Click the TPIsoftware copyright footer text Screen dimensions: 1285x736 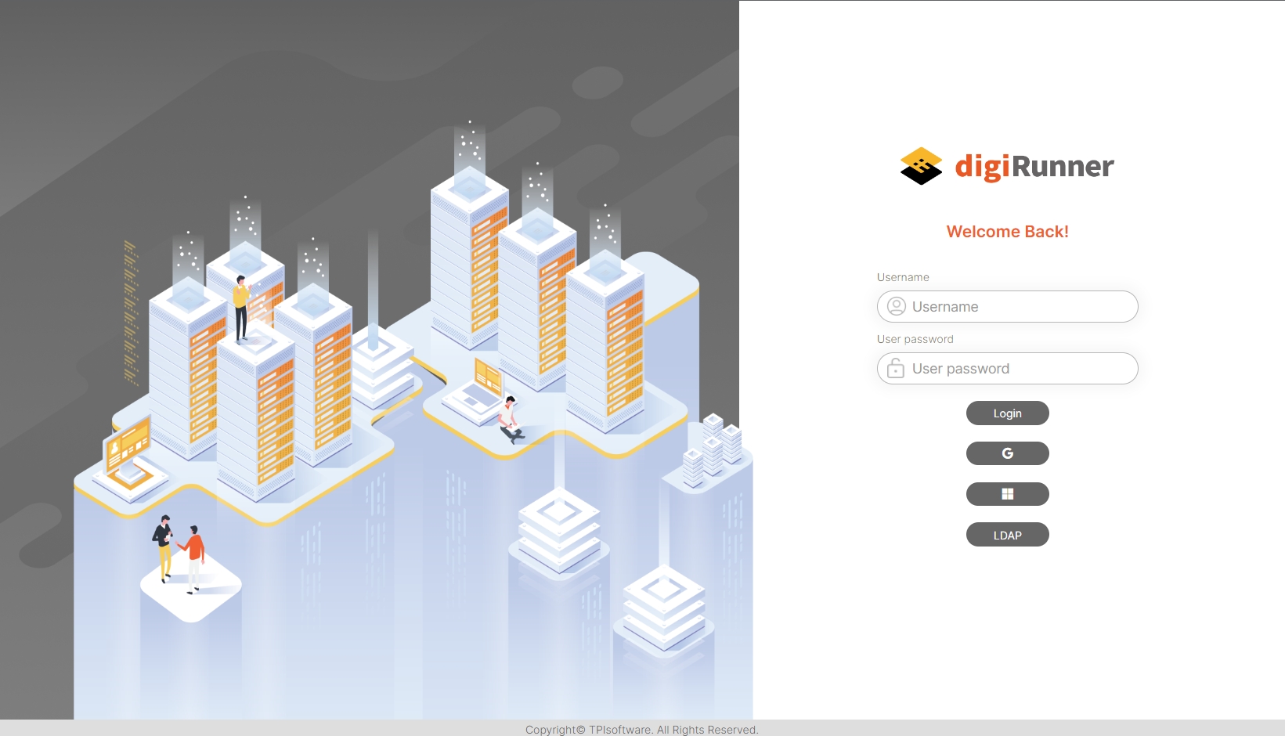[641, 729]
